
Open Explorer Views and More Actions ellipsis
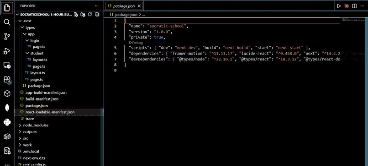click(x=97, y=6)
